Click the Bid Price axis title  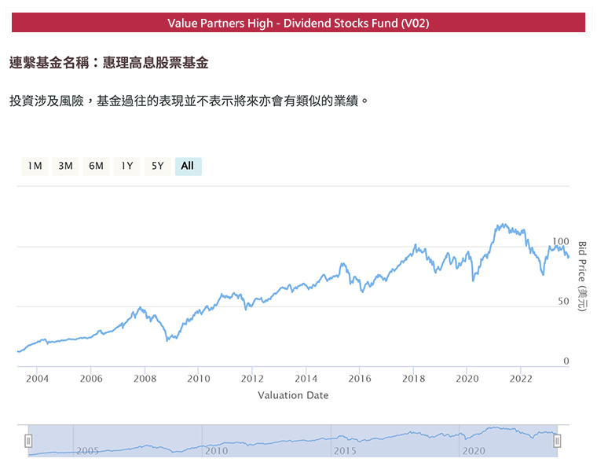tap(582, 277)
